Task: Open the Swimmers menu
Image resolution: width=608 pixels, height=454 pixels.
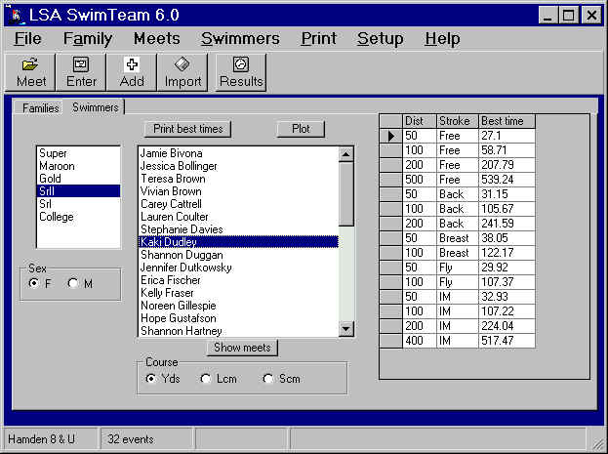Action: pos(240,38)
